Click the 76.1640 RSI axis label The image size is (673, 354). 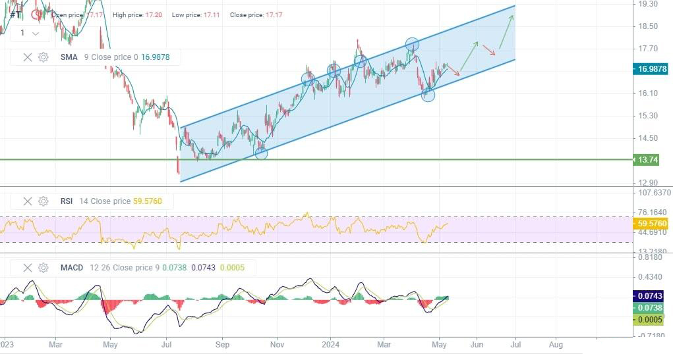tap(653, 213)
